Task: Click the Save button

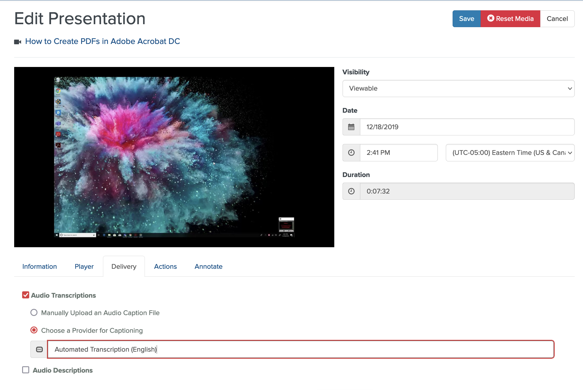Action: click(466, 18)
